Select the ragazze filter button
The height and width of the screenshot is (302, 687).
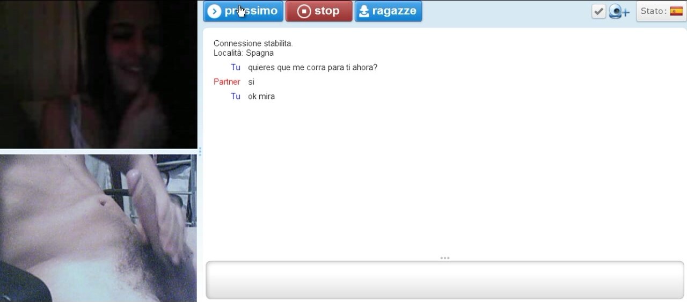coord(388,11)
